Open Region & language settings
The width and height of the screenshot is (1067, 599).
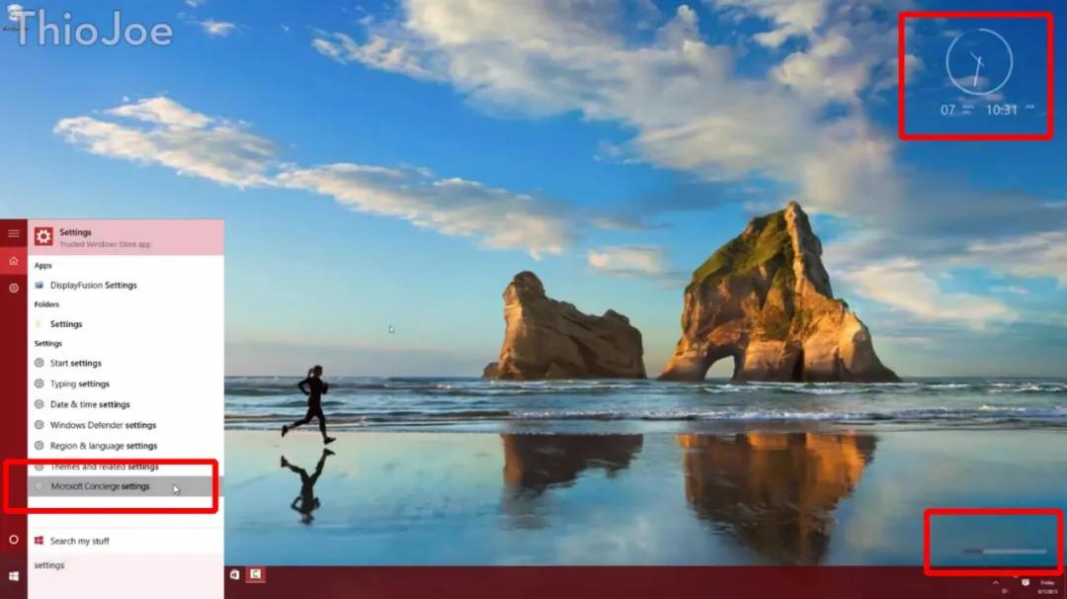point(96,445)
